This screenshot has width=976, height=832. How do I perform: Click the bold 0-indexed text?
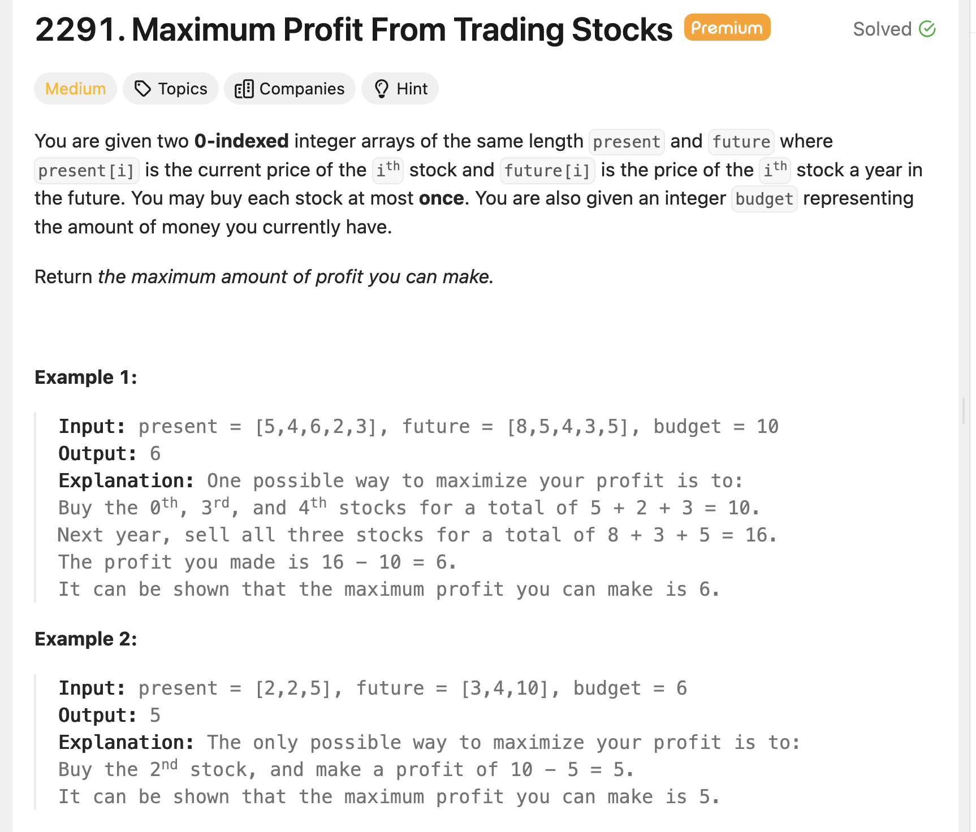coord(241,141)
